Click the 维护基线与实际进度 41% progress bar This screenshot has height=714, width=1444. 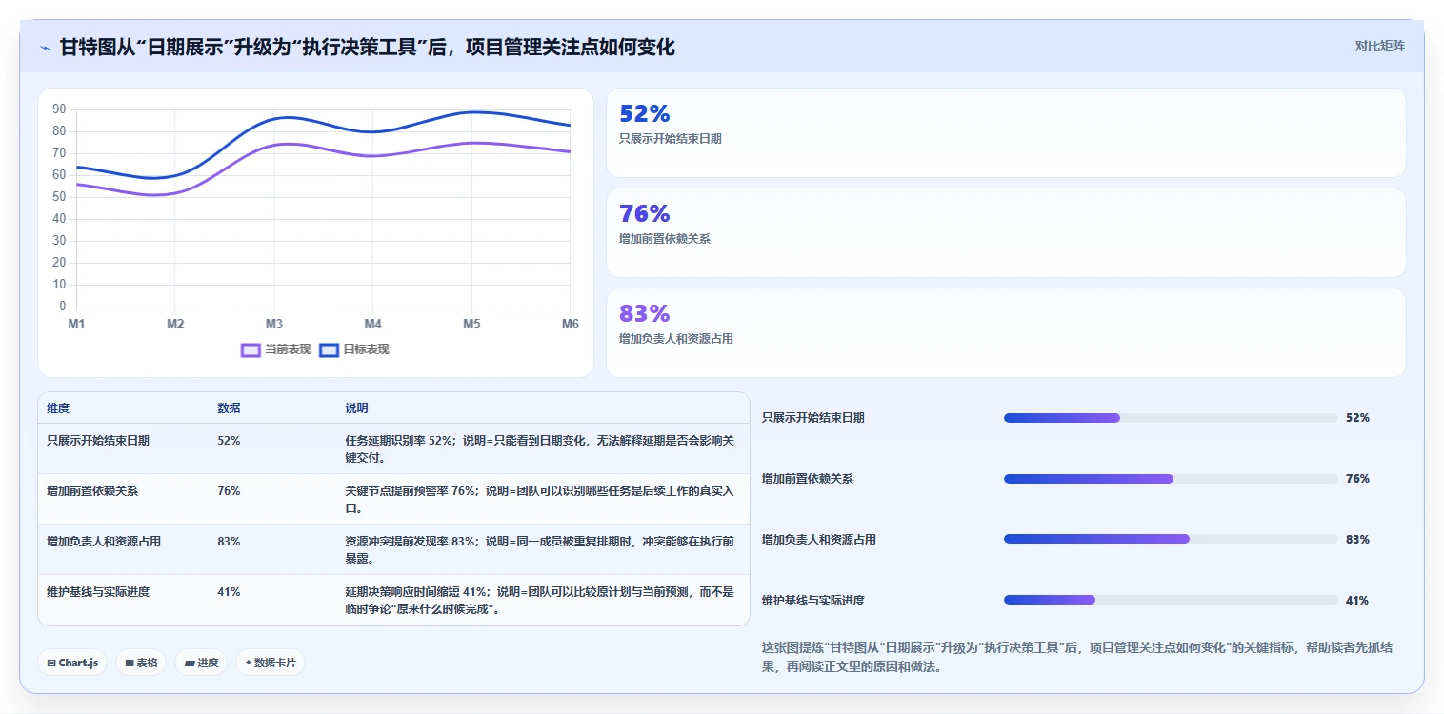pyautogui.click(x=1171, y=600)
